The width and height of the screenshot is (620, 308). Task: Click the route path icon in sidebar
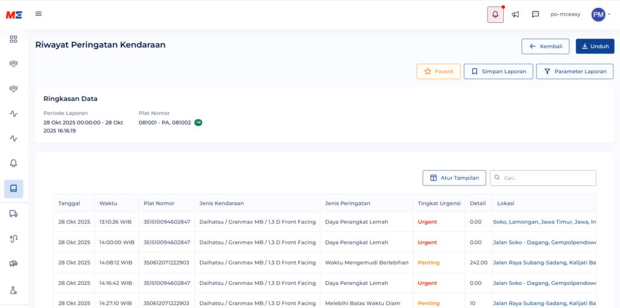13,239
